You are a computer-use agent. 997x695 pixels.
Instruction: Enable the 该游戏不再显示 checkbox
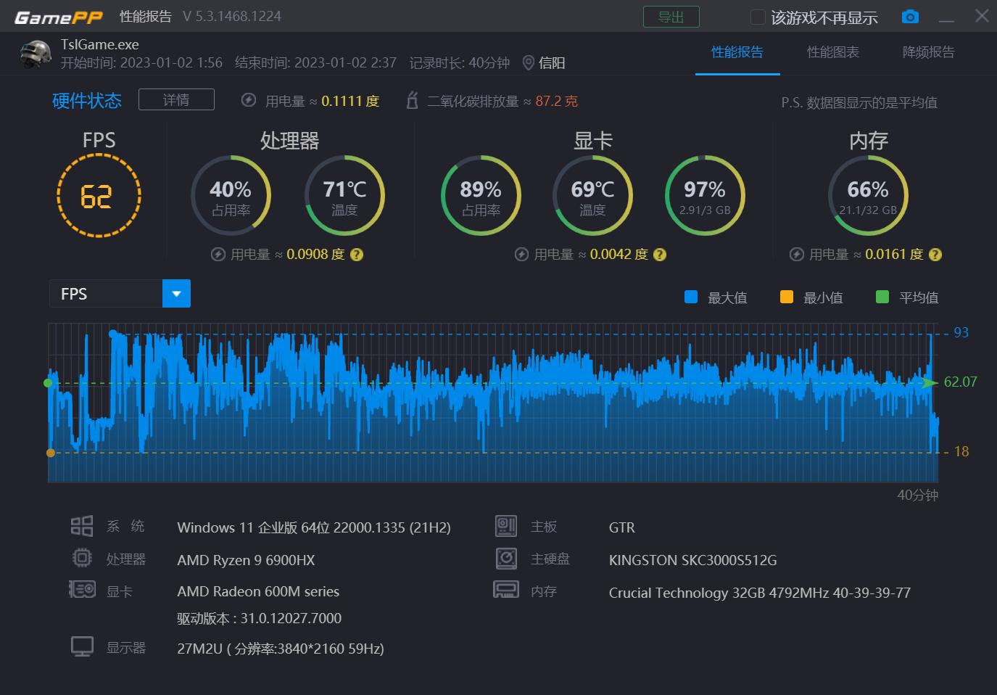tap(758, 17)
